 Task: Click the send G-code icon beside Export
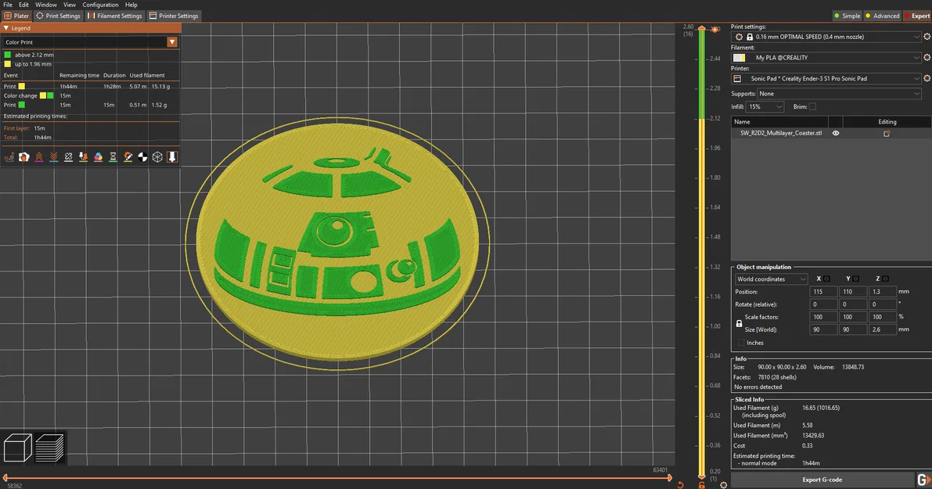(x=923, y=480)
